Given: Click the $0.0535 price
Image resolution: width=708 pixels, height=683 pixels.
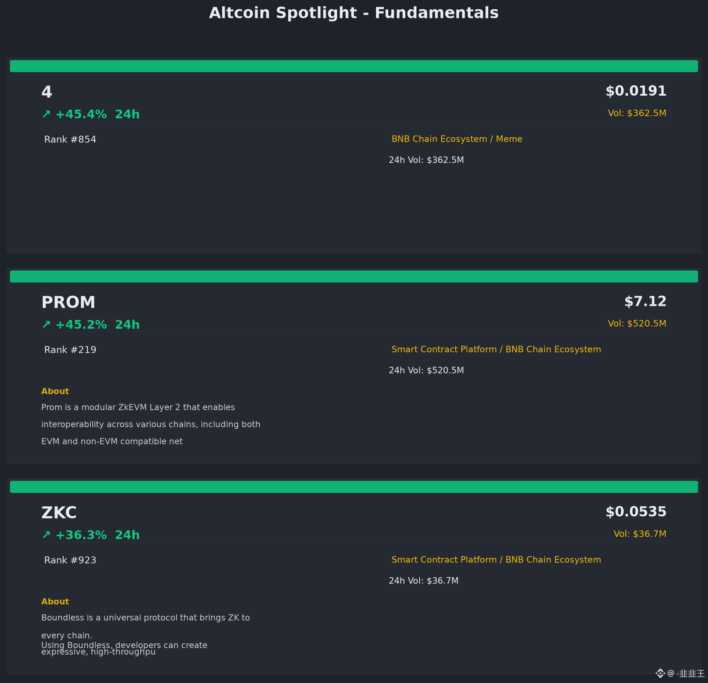Looking at the screenshot, I should pos(636,511).
